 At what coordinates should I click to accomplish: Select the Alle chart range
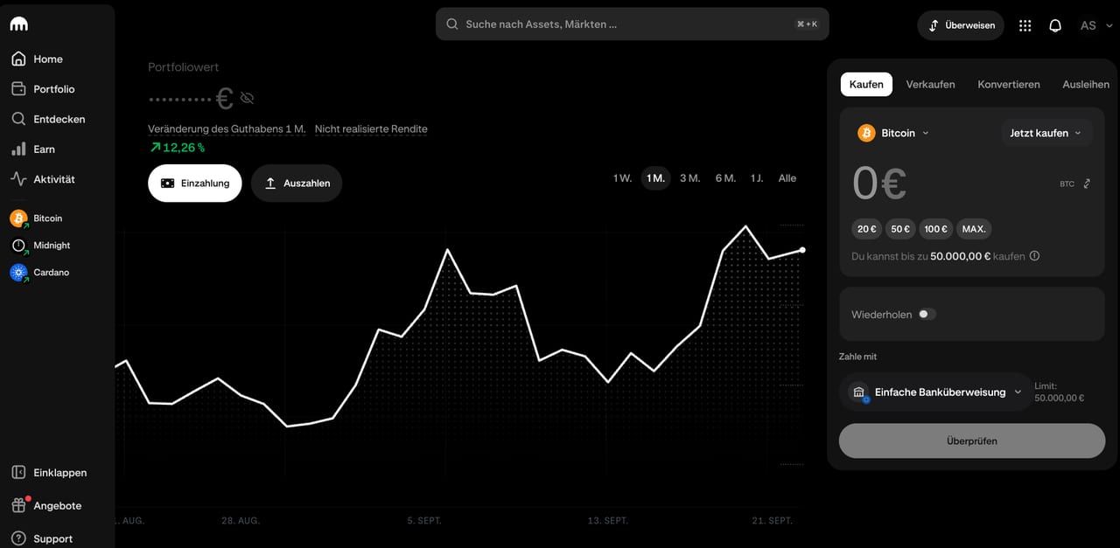tap(787, 178)
